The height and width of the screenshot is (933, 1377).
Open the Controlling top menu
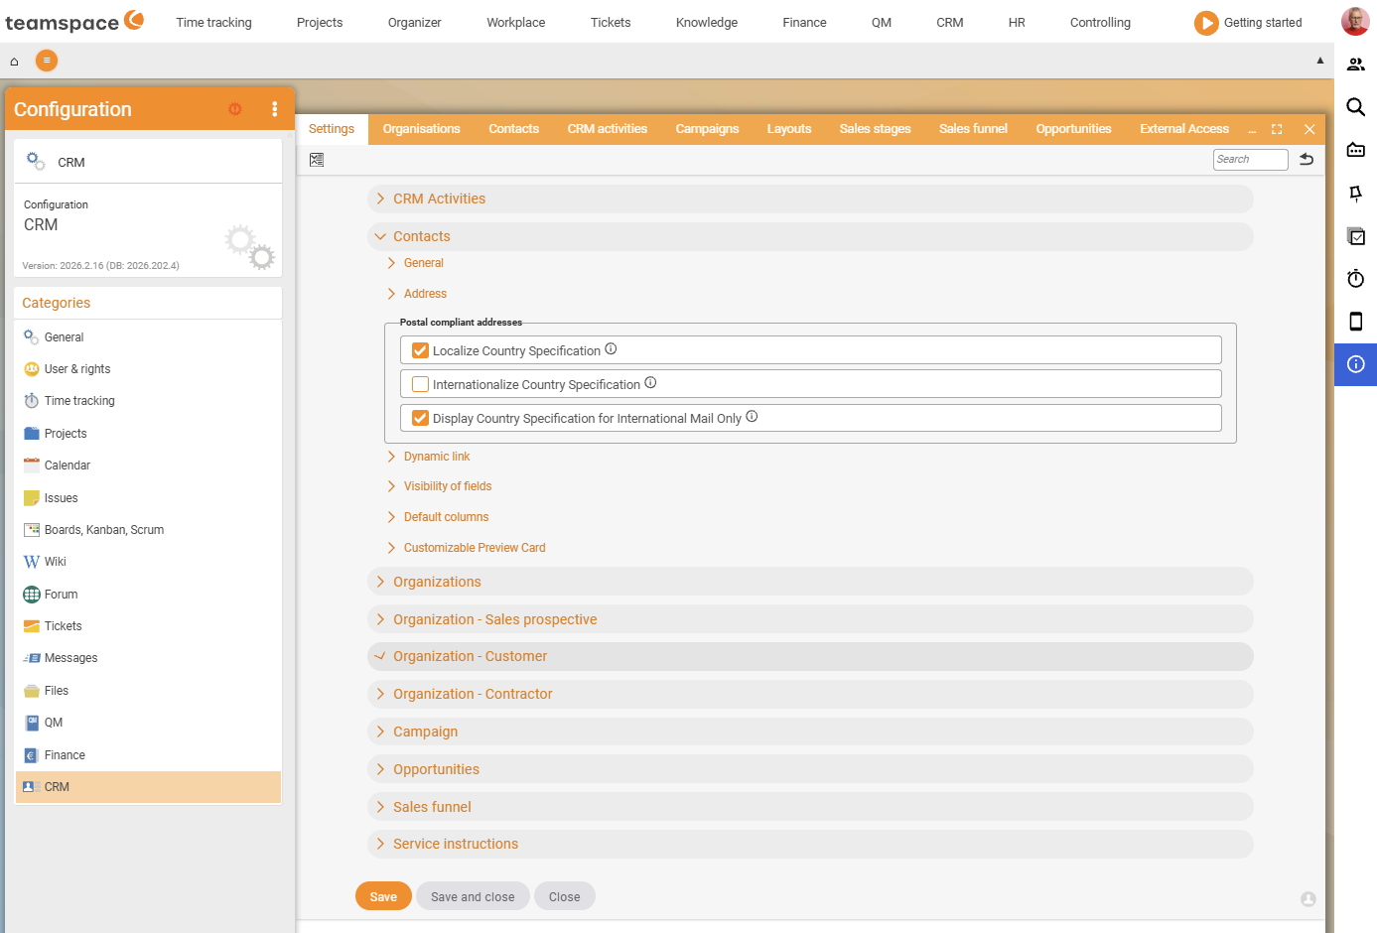[x=1100, y=22]
